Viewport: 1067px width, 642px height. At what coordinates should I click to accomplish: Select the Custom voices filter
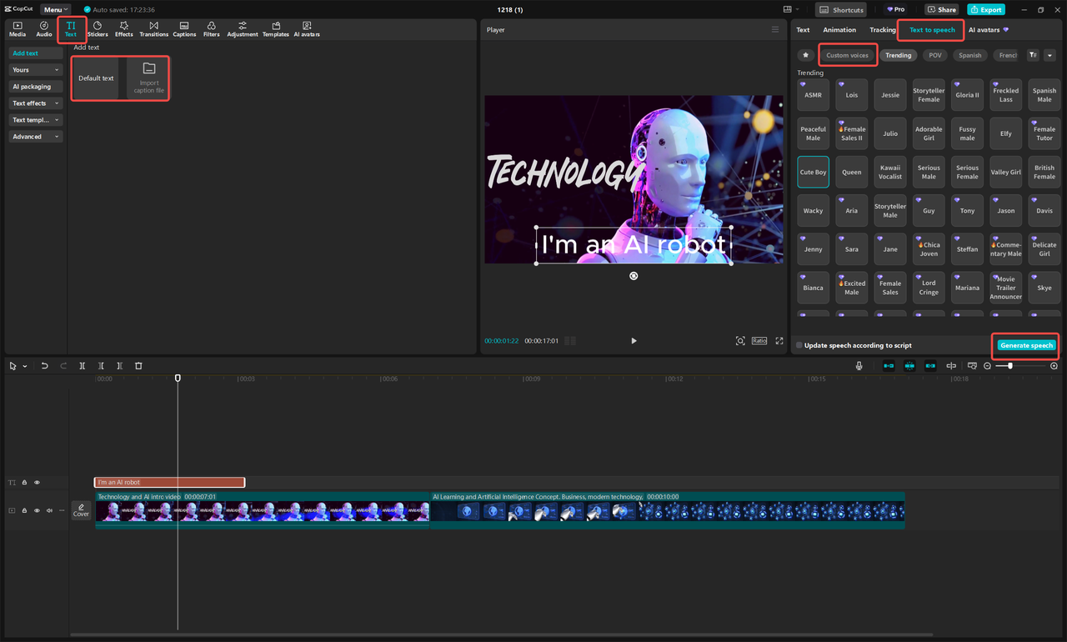coord(847,55)
